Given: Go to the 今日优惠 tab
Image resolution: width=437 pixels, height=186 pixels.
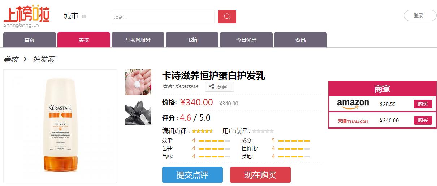Looking at the screenshot, I should (x=246, y=40).
